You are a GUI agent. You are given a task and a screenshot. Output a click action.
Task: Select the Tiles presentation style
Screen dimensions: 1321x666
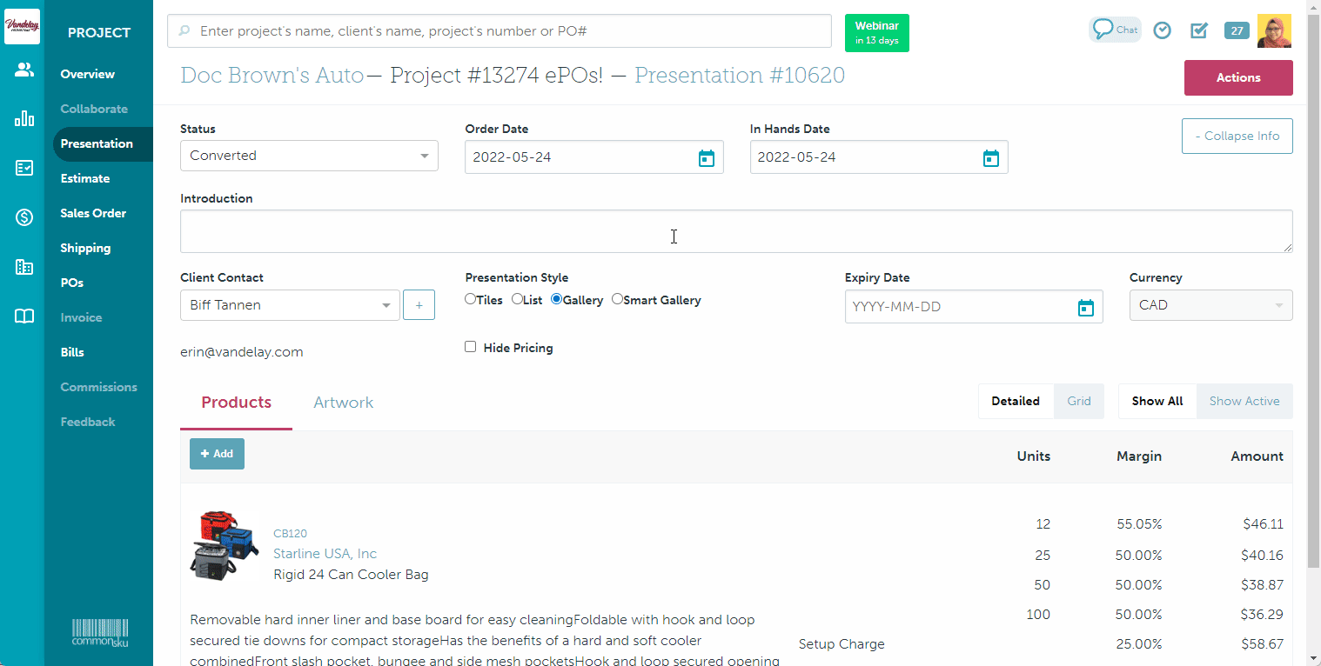pos(471,299)
